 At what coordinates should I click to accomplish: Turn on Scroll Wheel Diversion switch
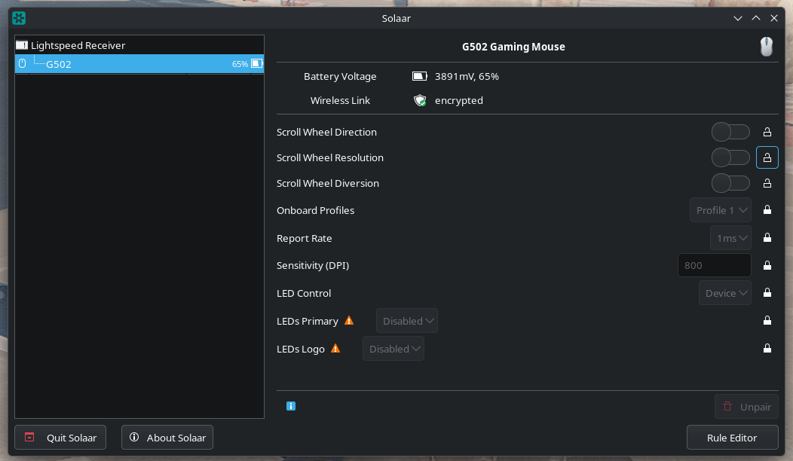[x=730, y=184]
